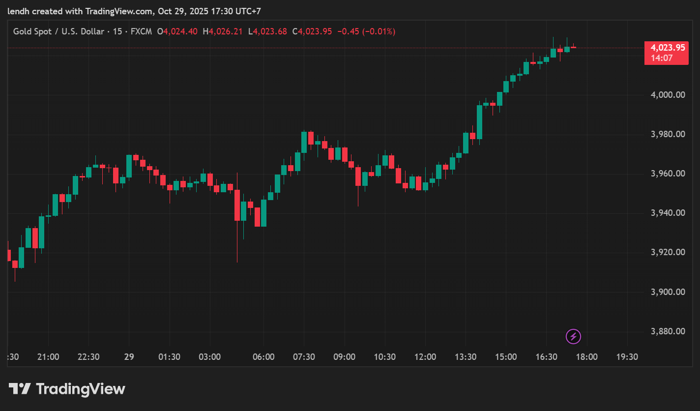Select the Gold Spot / U.S. Dollar title

click(58, 31)
